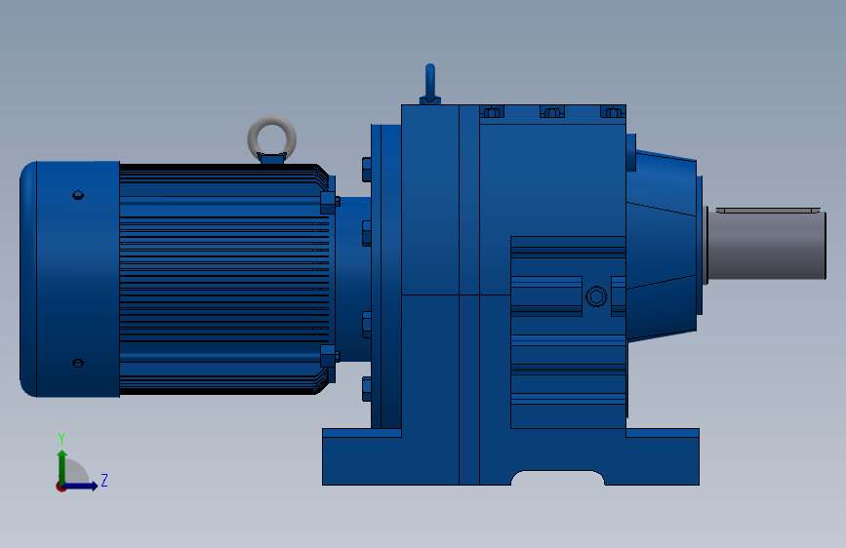This screenshot has width=846, height=548.
Task: Select the gray output shaft
Action: point(766,246)
